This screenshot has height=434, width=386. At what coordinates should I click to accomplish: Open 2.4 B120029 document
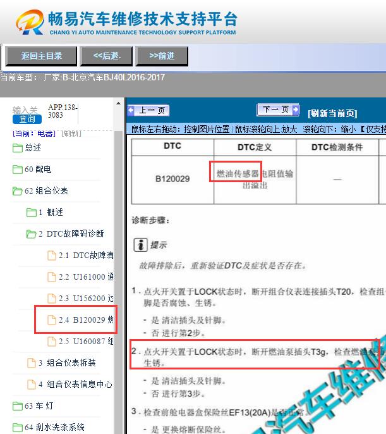[x=86, y=320]
